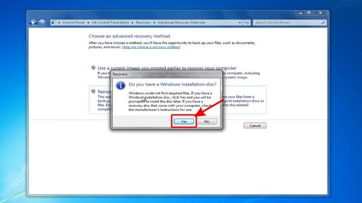Expand arrow after All Control Panel Items
Screen dimensions: 362x203
click(x=132, y=23)
